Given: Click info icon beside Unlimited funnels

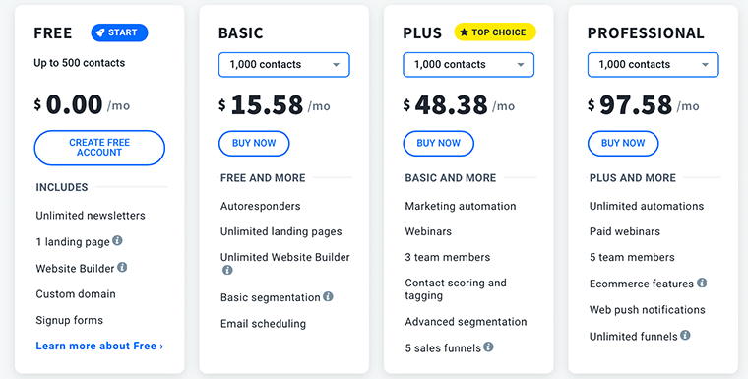Looking at the screenshot, I should 685,335.
